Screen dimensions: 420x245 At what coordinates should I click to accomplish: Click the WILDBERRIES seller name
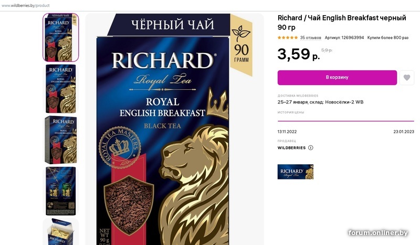coord(291,148)
